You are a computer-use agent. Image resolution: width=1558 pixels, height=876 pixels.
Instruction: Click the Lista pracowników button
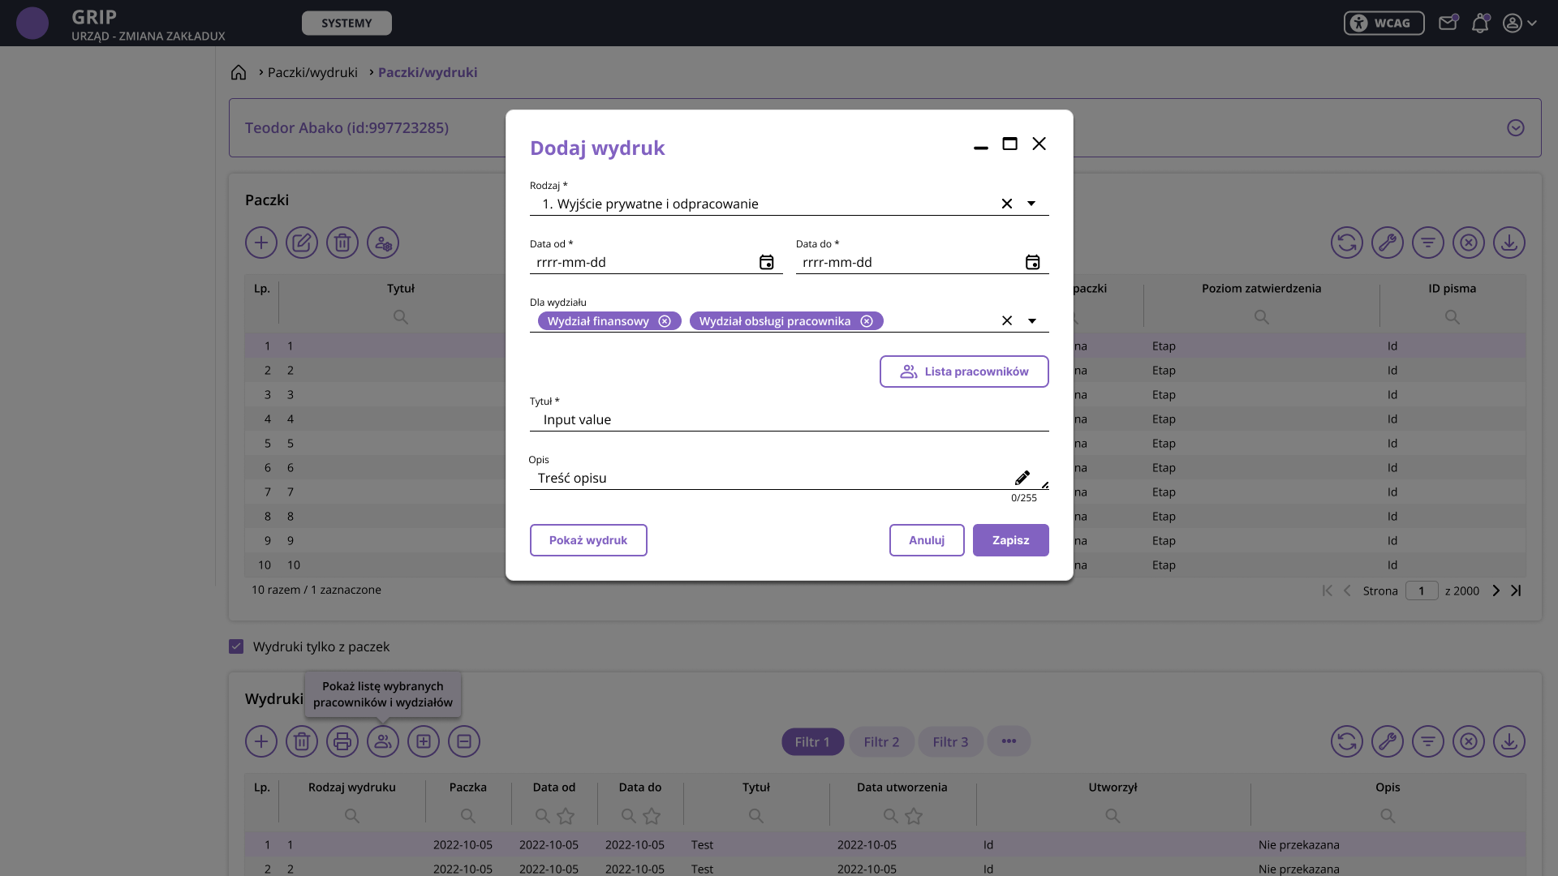coord(964,371)
